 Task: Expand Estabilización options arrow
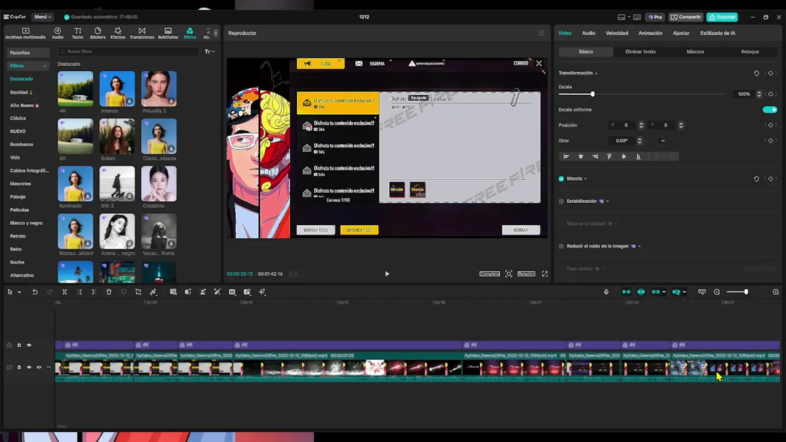[x=607, y=201]
